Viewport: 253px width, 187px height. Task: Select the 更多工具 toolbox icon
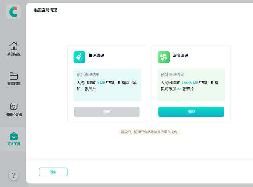pyautogui.click(x=14, y=136)
